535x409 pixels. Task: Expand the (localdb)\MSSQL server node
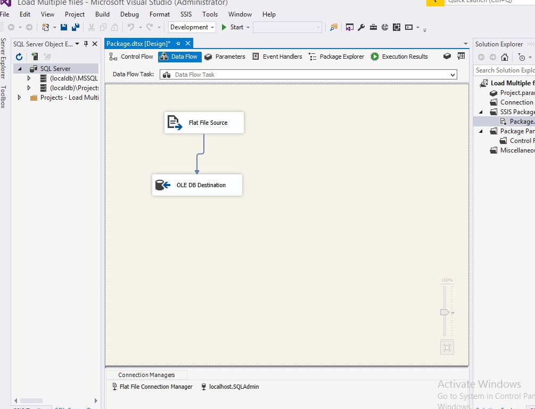coord(29,78)
